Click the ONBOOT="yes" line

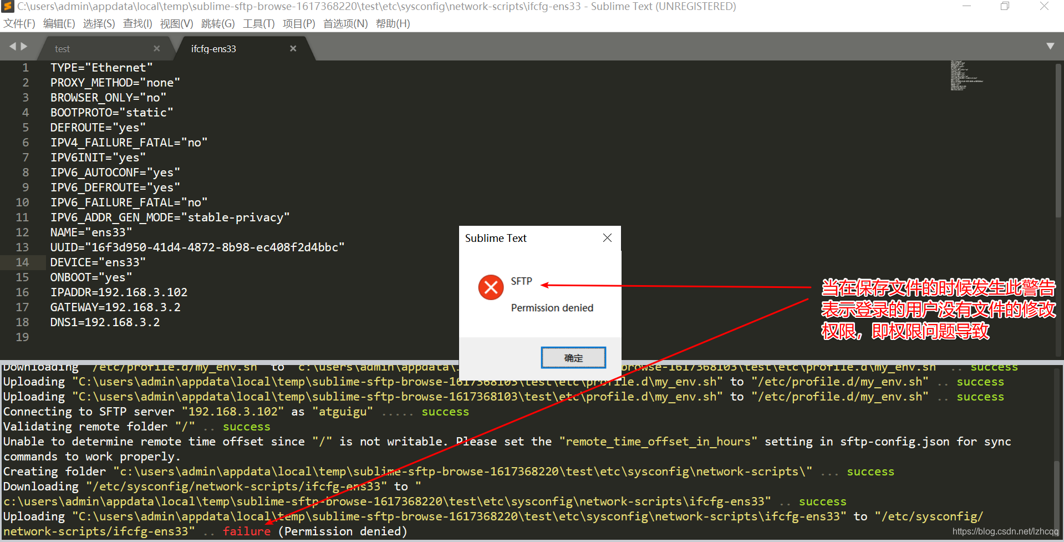[91, 277]
